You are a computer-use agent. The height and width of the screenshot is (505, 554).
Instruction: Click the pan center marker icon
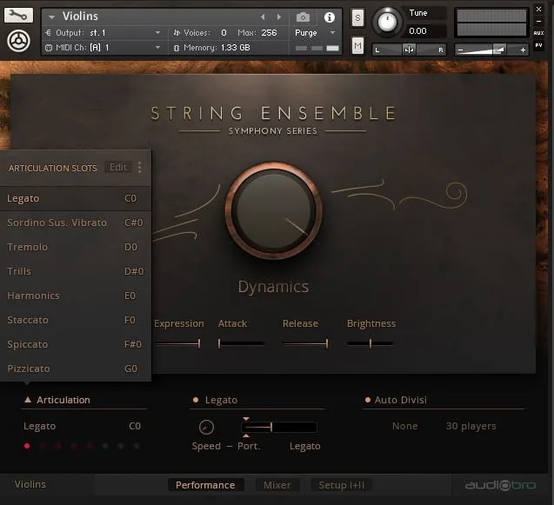tap(409, 50)
